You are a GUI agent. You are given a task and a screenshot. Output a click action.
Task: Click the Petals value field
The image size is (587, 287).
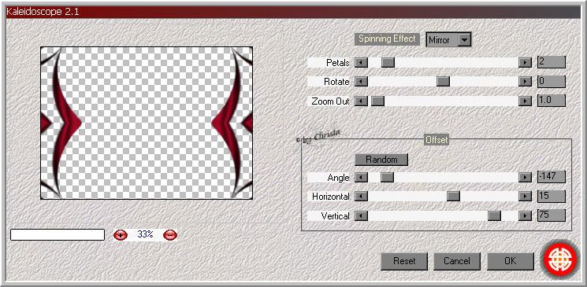click(551, 62)
